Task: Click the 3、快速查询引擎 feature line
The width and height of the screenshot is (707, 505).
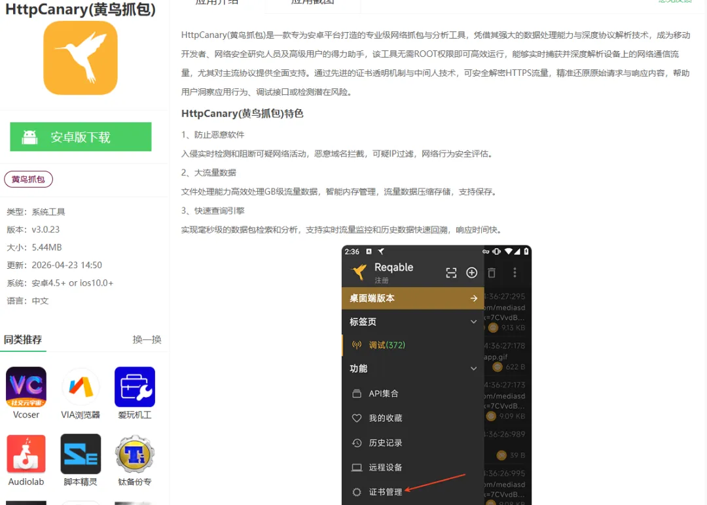Action: coord(213,211)
